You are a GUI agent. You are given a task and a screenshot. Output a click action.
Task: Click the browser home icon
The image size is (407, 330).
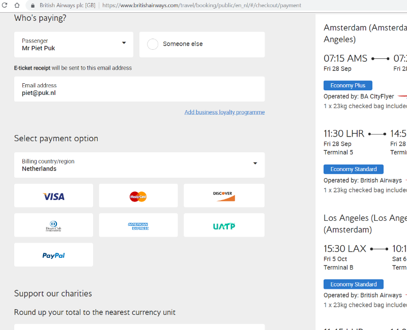[17, 5]
